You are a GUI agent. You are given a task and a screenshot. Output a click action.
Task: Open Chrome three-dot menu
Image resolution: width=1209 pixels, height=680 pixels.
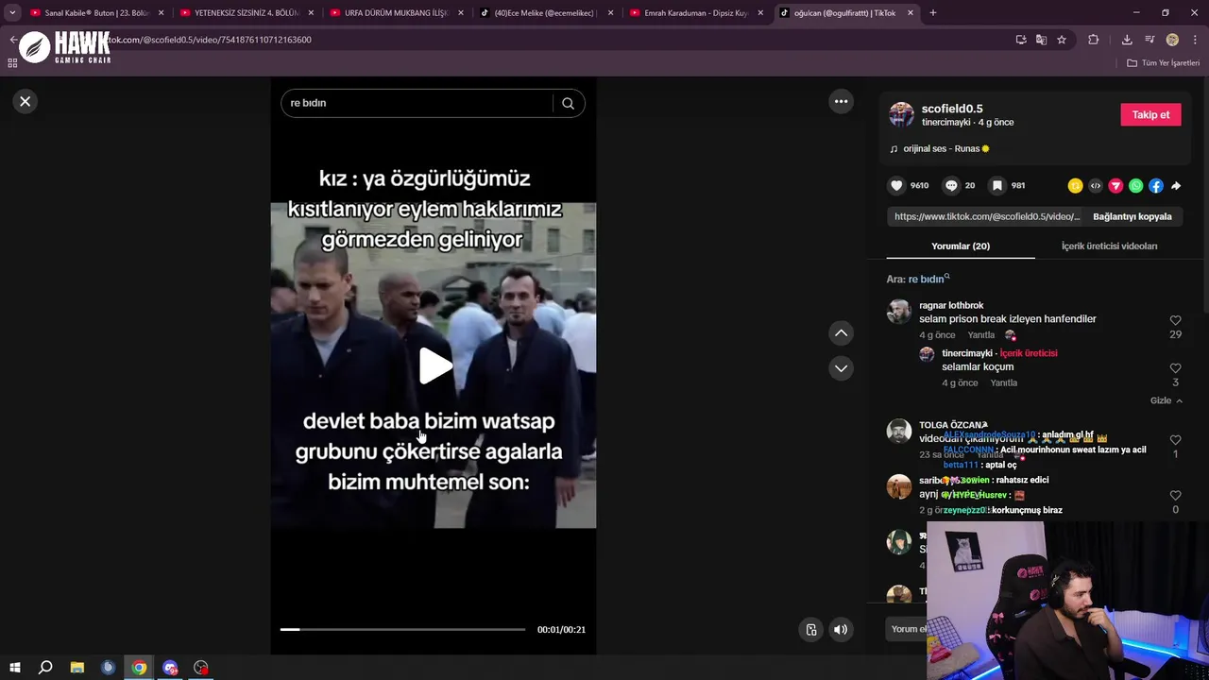tap(1195, 40)
